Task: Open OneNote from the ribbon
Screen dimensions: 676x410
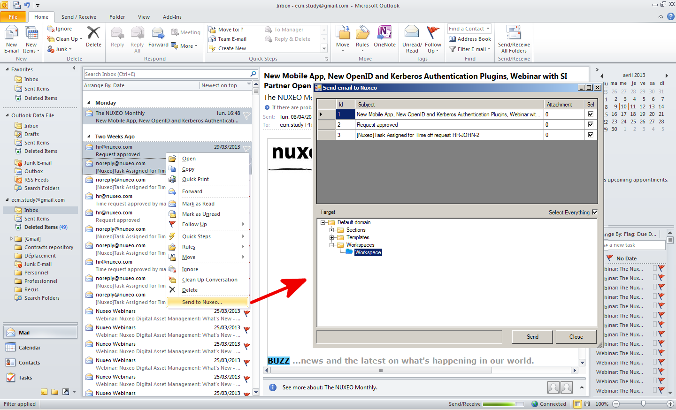Action: [x=384, y=34]
